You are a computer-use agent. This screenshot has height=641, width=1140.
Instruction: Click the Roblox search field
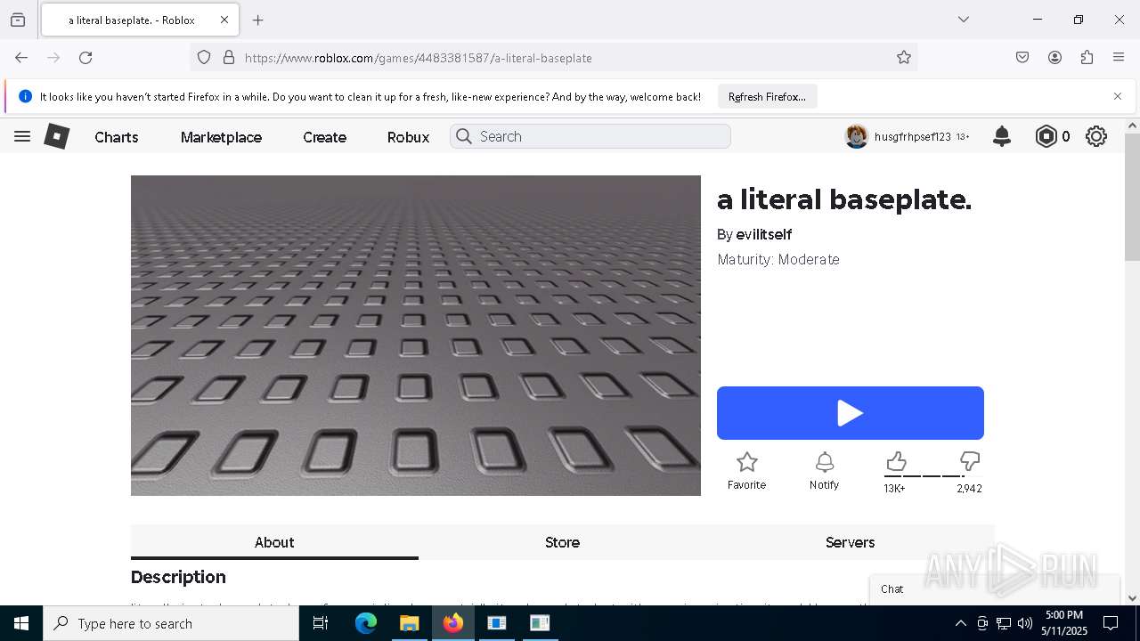590,136
